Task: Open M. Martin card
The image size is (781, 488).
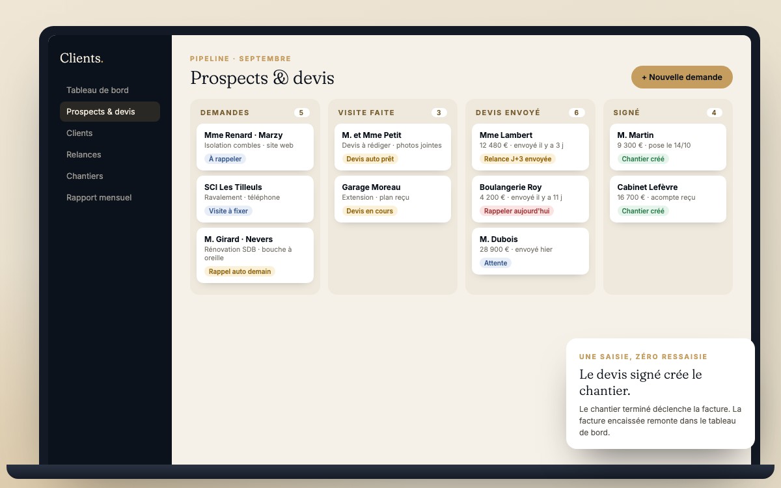Action: [668, 147]
